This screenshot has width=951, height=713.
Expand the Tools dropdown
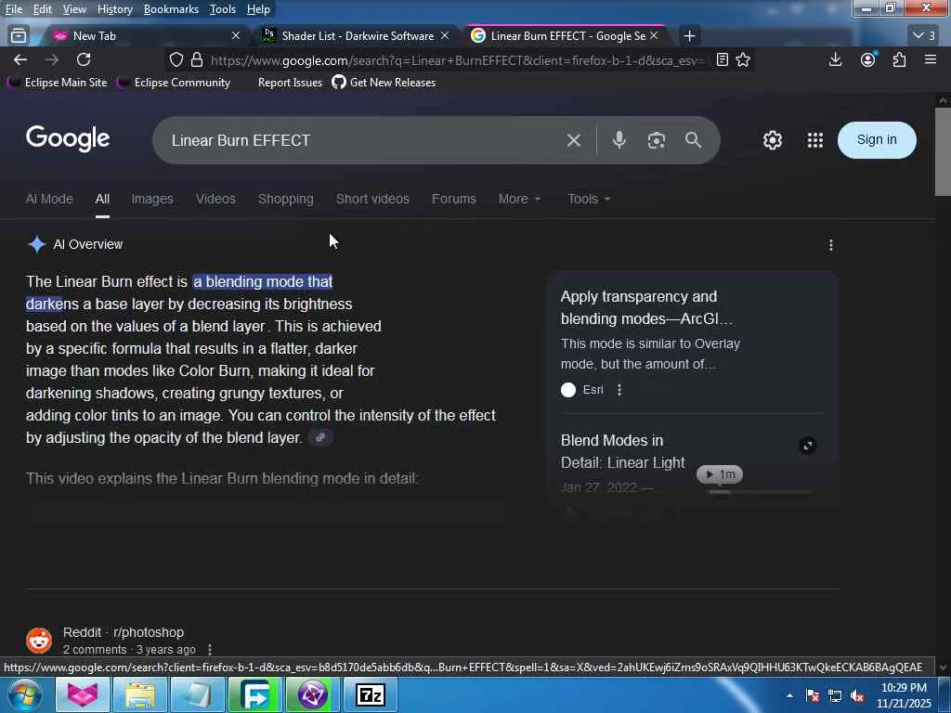click(x=588, y=199)
